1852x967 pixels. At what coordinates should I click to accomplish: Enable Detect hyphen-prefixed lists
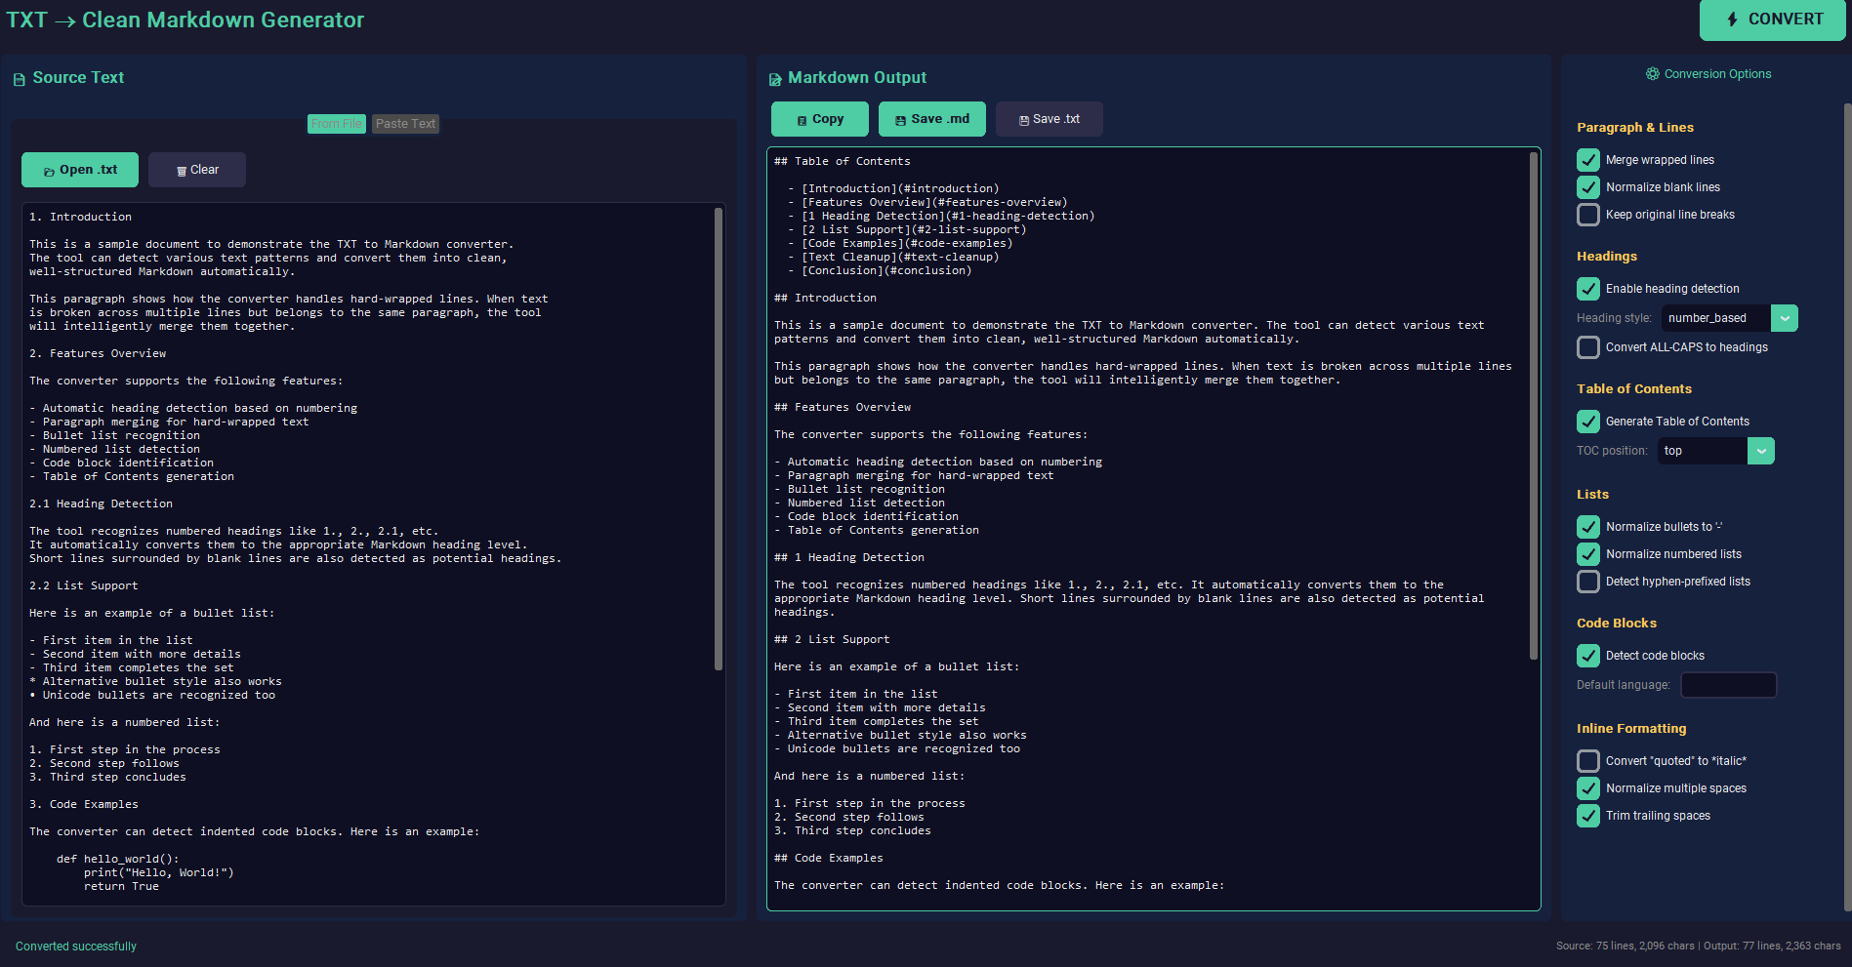coord(1588,582)
